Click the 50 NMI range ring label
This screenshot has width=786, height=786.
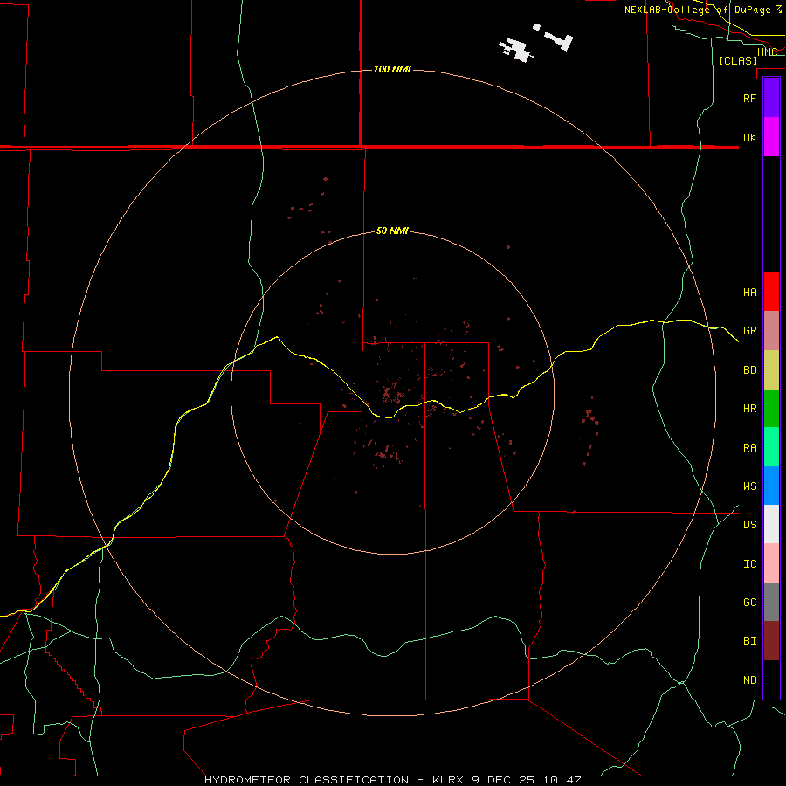392,231
